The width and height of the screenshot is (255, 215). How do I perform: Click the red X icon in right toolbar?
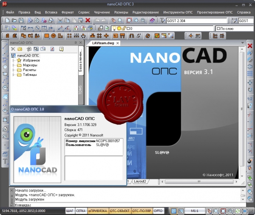click(x=250, y=46)
